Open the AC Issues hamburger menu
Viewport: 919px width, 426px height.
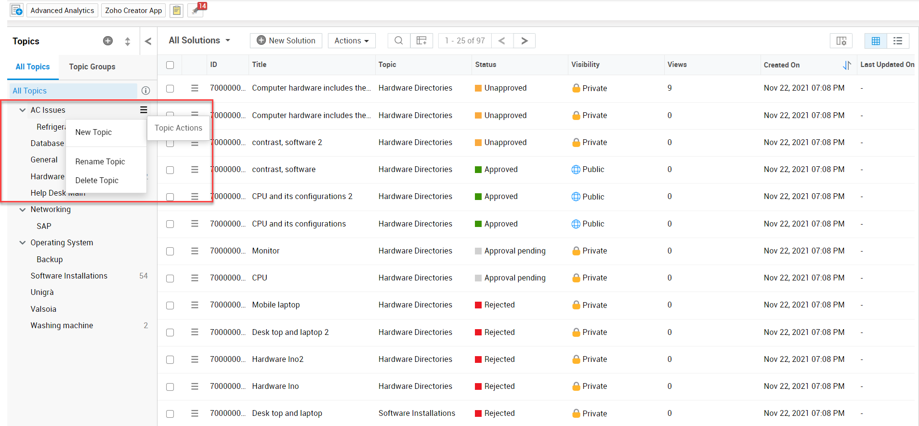(144, 110)
